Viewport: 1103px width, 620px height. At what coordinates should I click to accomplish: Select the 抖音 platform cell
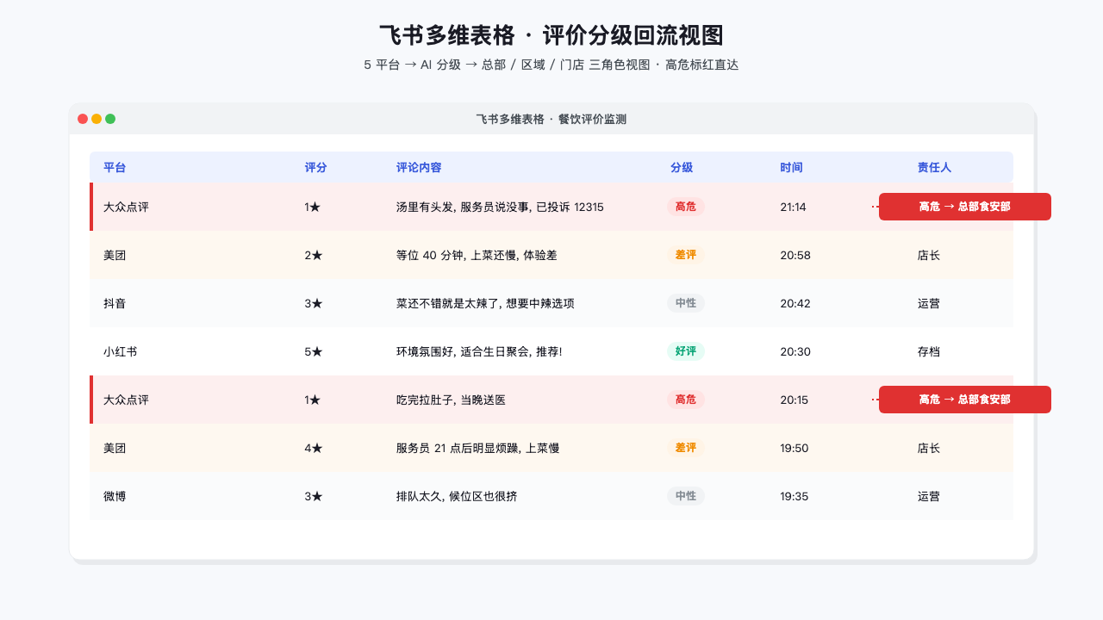tap(115, 303)
